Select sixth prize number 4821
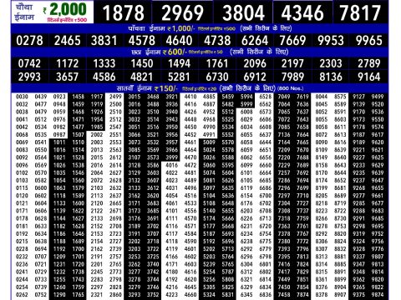 coord(141,77)
